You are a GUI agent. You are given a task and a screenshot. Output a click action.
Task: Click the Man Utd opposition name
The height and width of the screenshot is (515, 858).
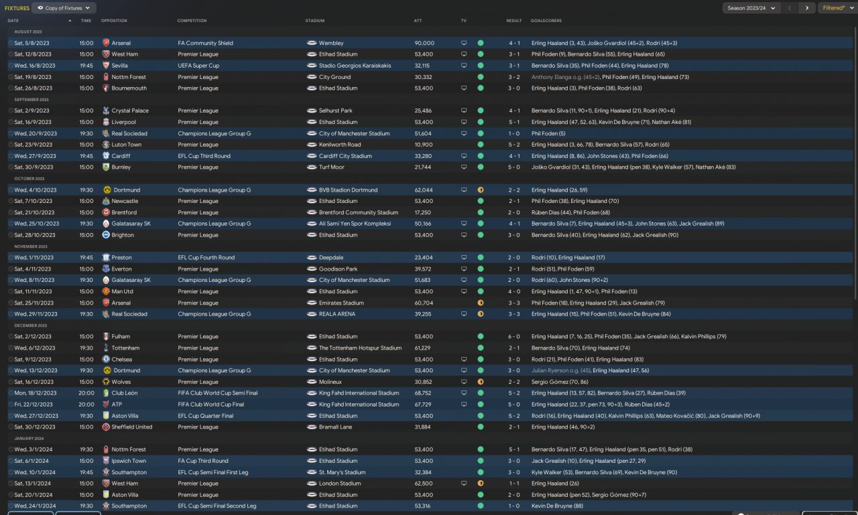tap(122, 291)
